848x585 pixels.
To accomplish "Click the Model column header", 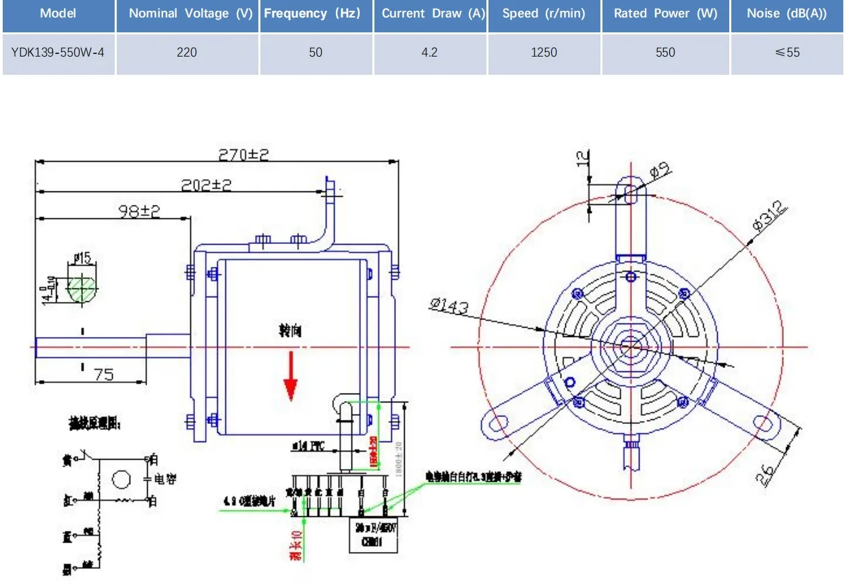I will 58,13.
